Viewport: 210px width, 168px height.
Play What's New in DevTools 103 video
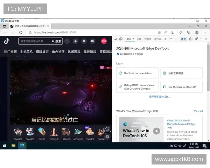(x=156, y=131)
